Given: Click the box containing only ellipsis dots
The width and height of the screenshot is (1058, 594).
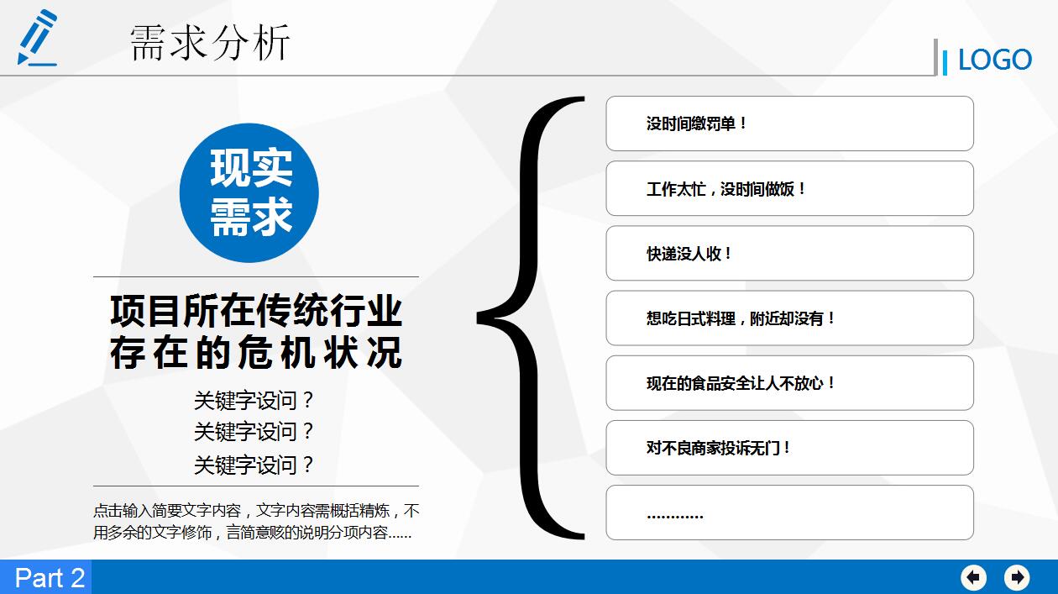Looking at the screenshot, I should pos(789,513).
